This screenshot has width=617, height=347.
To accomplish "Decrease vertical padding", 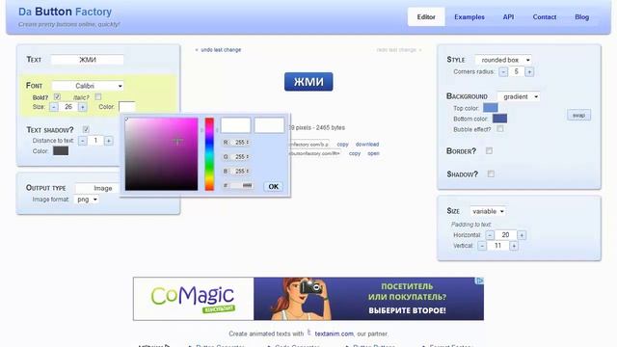I will click(x=482, y=246).
